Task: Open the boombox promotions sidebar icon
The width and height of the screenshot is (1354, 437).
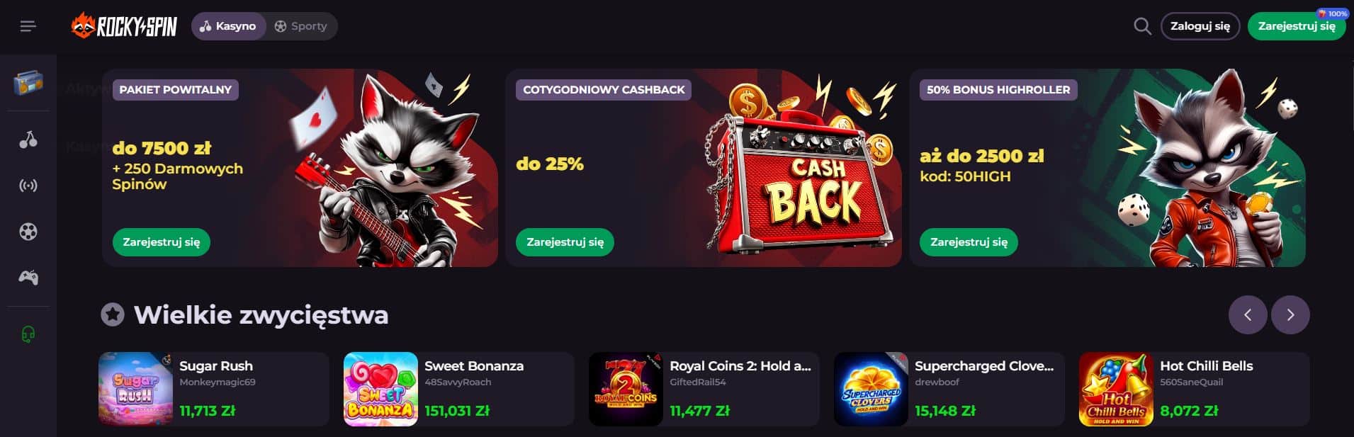Action: tap(28, 83)
